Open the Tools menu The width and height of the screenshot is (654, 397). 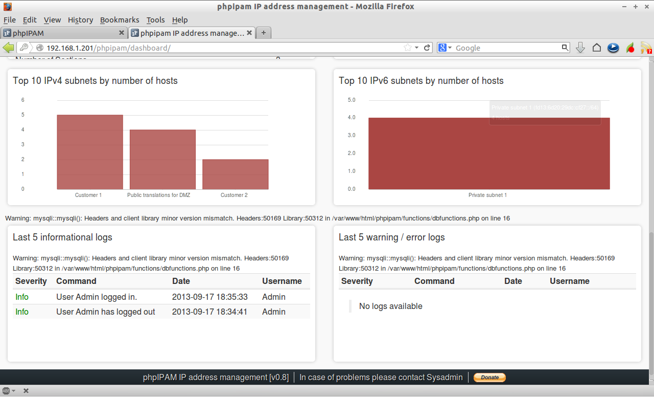click(155, 20)
